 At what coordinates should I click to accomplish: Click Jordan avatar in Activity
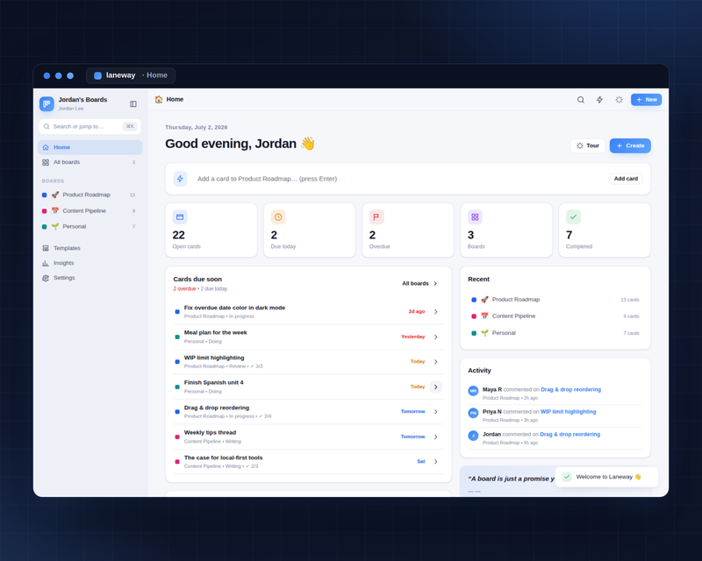[473, 436]
